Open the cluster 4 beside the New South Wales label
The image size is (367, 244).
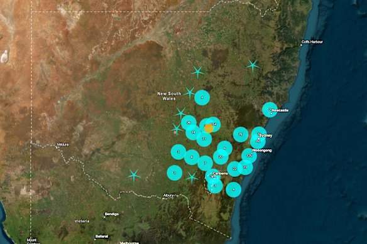202,97
